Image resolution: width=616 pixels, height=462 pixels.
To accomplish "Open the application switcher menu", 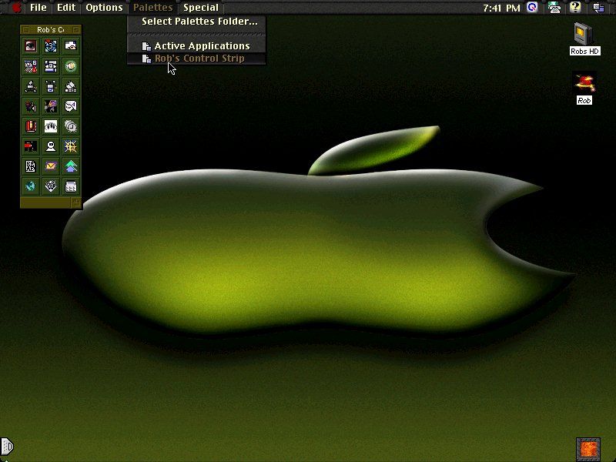I will [x=598, y=8].
